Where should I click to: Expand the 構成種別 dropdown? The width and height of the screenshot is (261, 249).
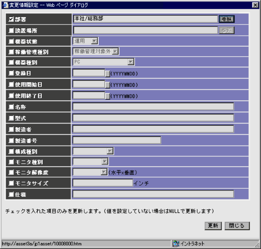point(93,151)
